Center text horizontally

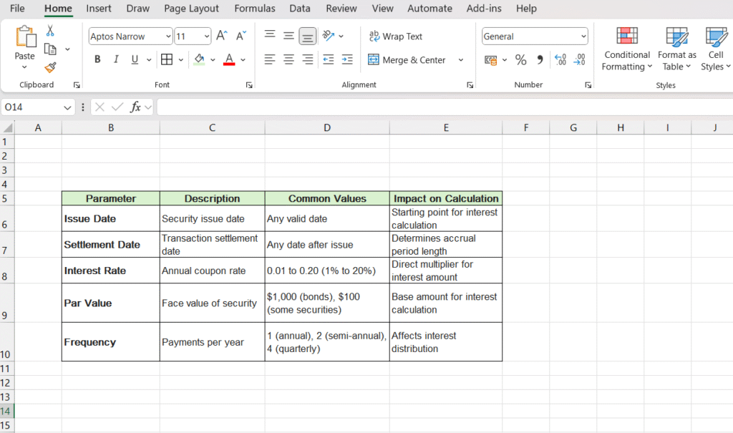click(289, 59)
